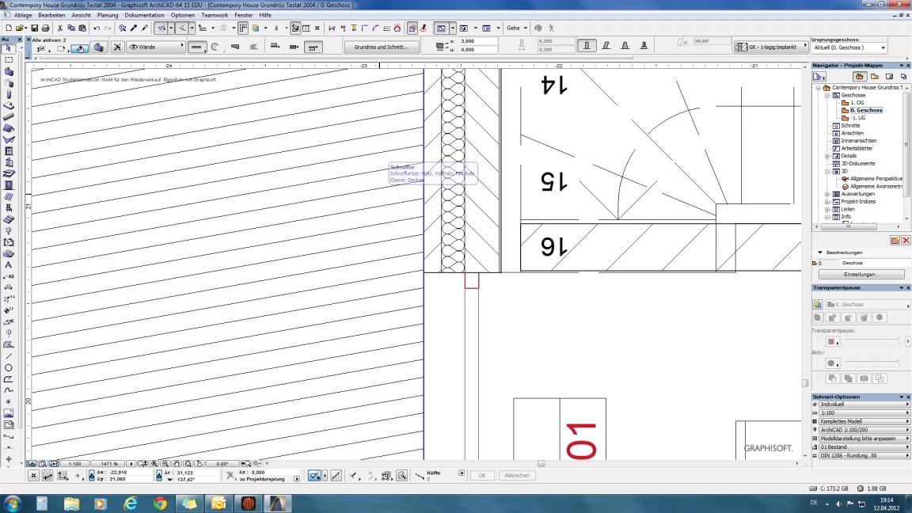Click the zoom percentage 1471 % field
Image resolution: width=912 pixels, height=513 pixels.
click(108, 464)
